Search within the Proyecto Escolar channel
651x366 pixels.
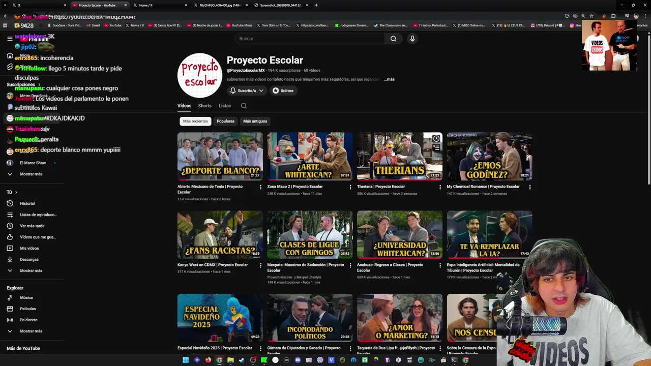244,106
